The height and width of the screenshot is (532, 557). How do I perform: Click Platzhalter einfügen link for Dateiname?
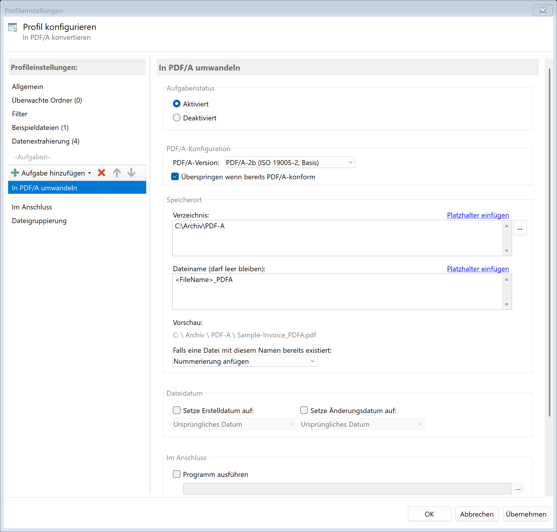(478, 269)
